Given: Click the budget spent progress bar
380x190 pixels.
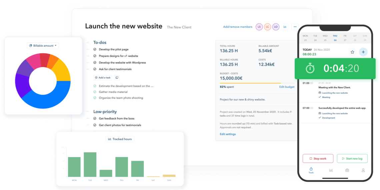Looking at the screenshot, I should pos(257,83).
